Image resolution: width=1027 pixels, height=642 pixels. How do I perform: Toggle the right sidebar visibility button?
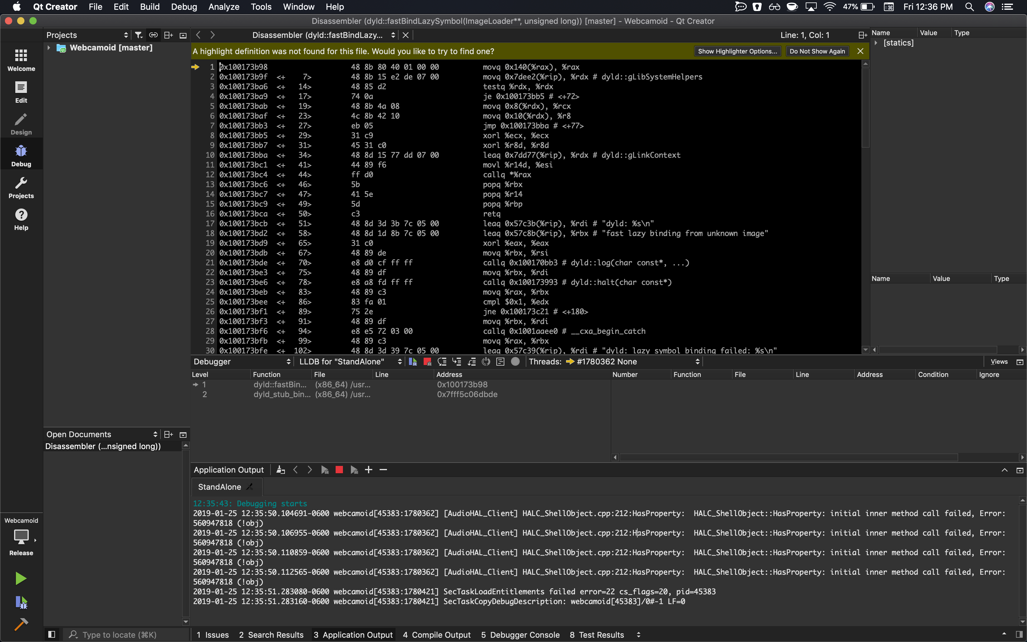tap(1019, 634)
